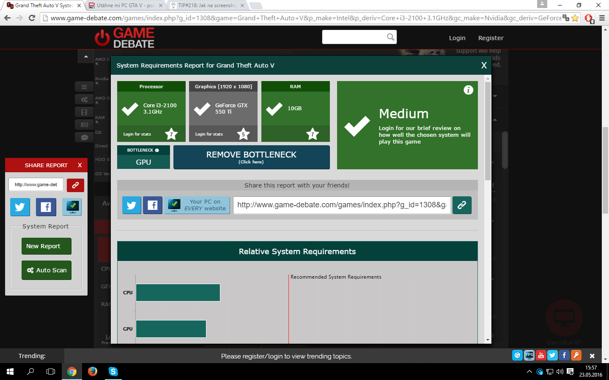Click the green copy link button in dialog
The image size is (609, 380).
point(462,205)
